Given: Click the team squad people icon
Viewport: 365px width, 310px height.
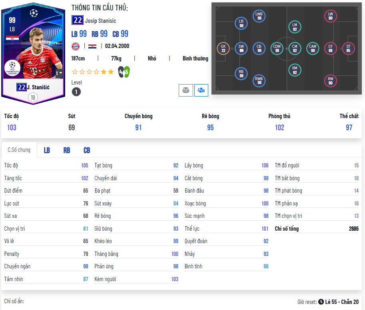Looking at the screenshot, I should 201,90.
